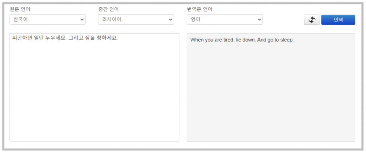Select the 중간 언어 label

[108, 9]
